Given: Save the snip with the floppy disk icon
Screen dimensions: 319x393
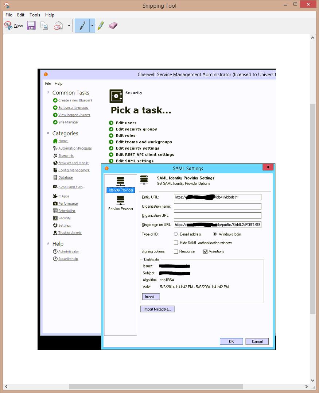Looking at the screenshot, I should (x=31, y=26).
